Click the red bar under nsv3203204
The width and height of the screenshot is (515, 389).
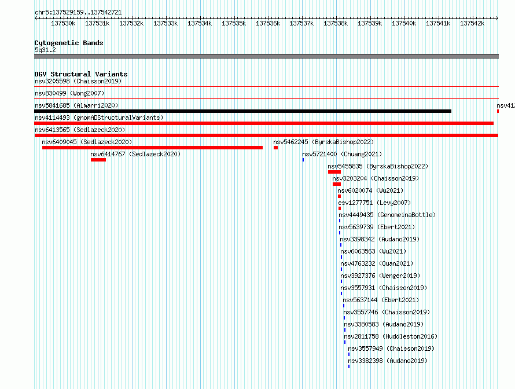point(337,184)
